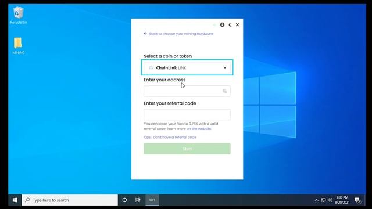Click the coin dropdown chevron arrow
Viewport: 372px width, 209px height.
click(x=225, y=67)
